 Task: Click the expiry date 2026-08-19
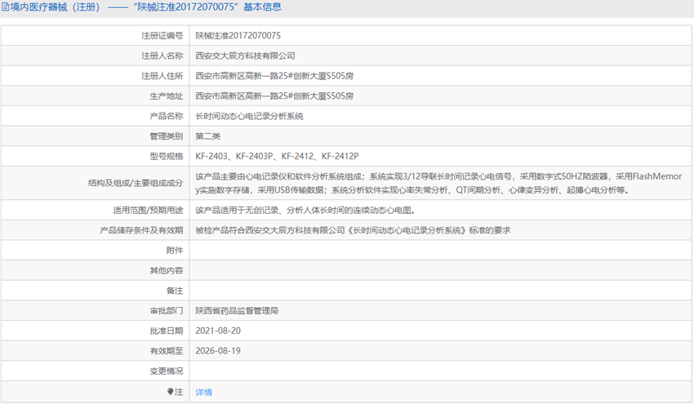(x=218, y=351)
